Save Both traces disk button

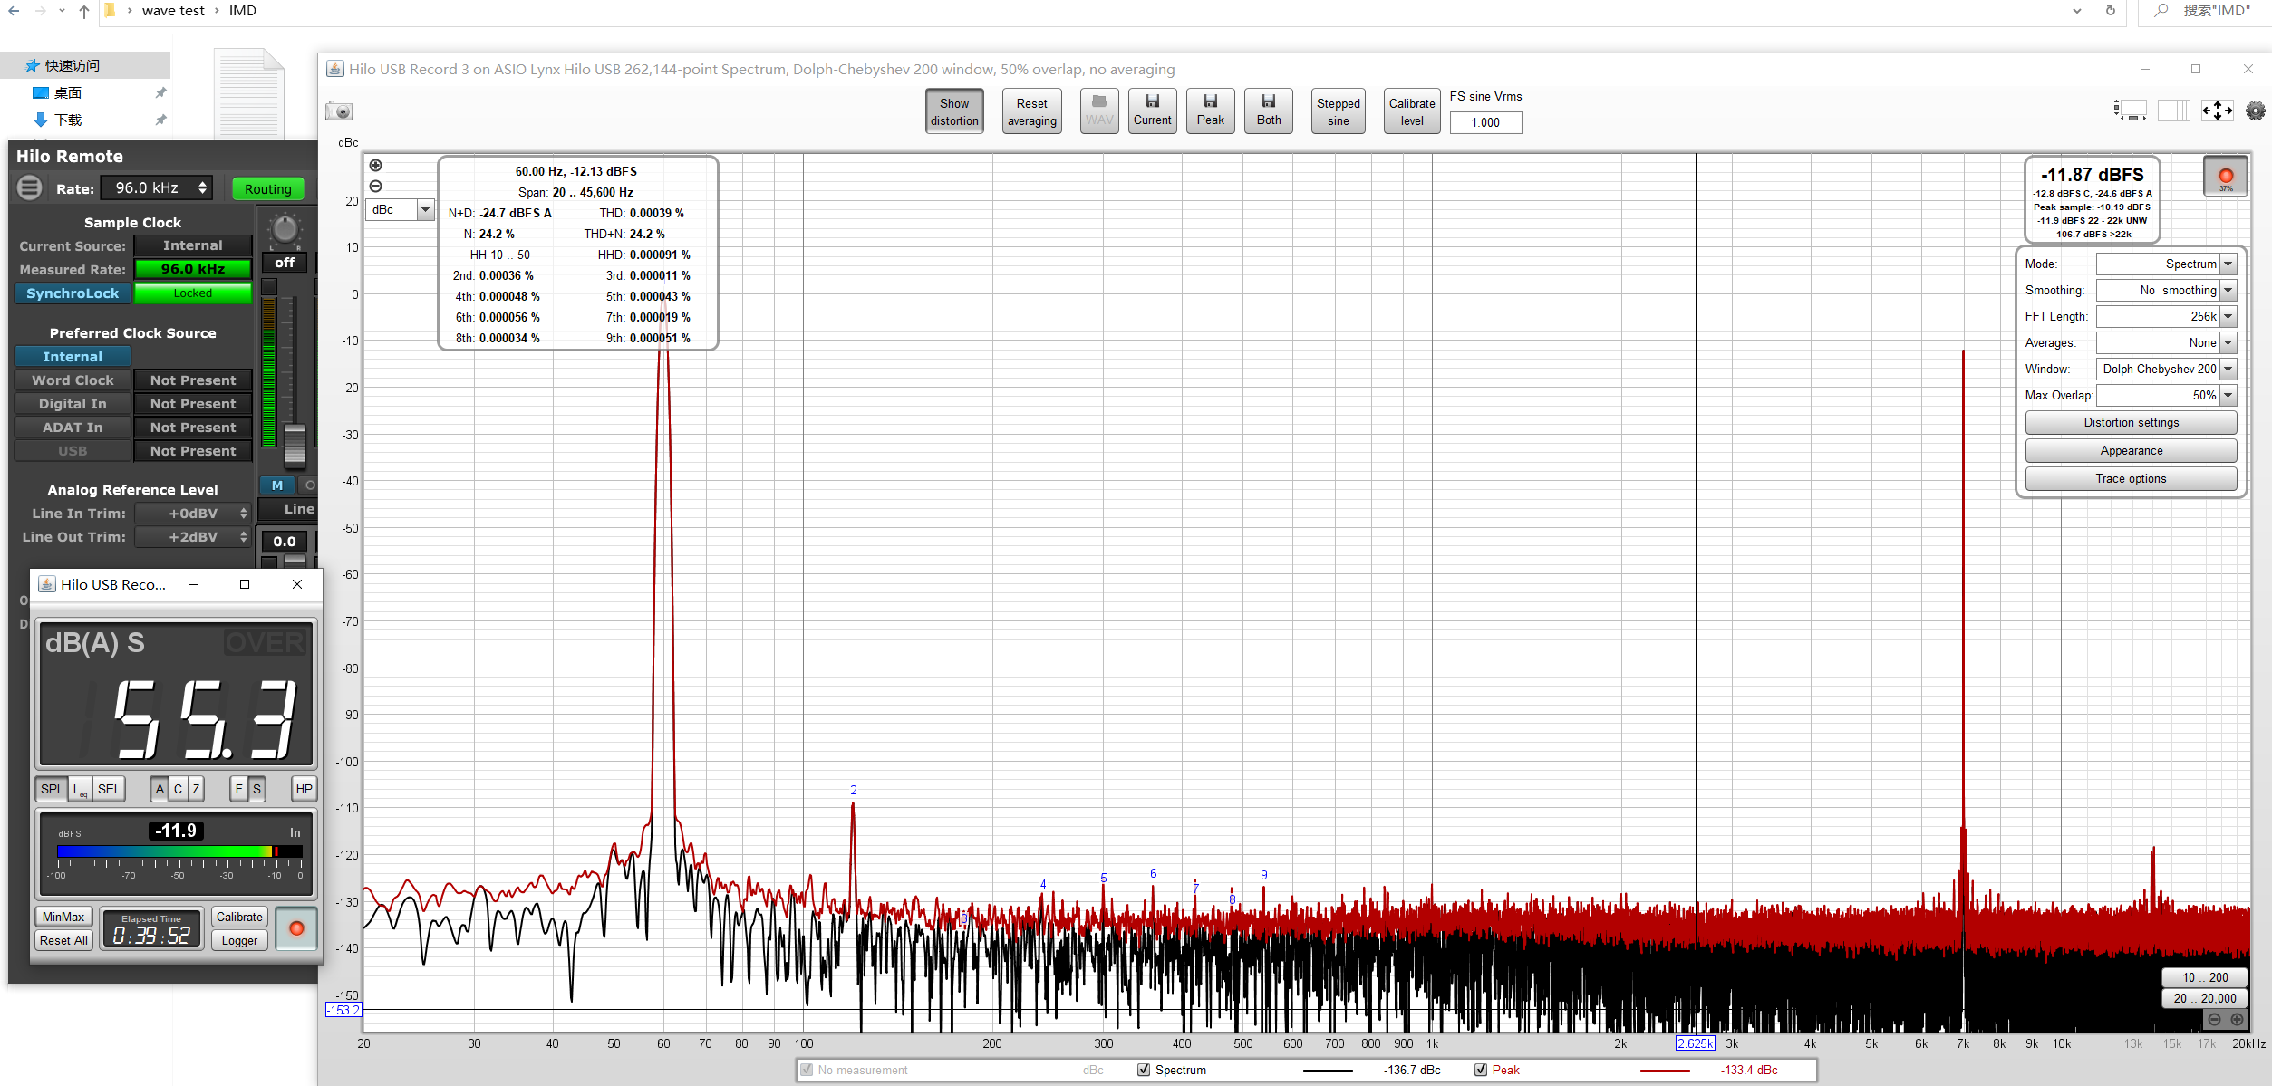click(1269, 111)
